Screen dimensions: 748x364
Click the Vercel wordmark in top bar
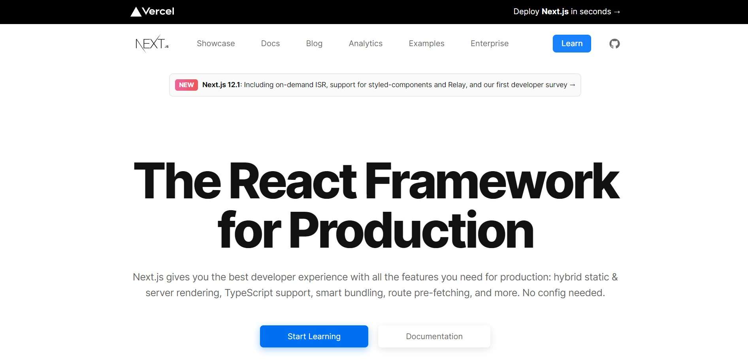158,11
